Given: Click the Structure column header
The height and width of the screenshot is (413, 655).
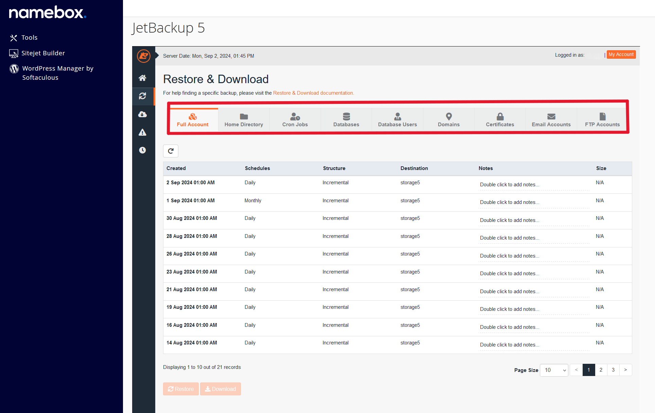Looking at the screenshot, I should [x=334, y=168].
